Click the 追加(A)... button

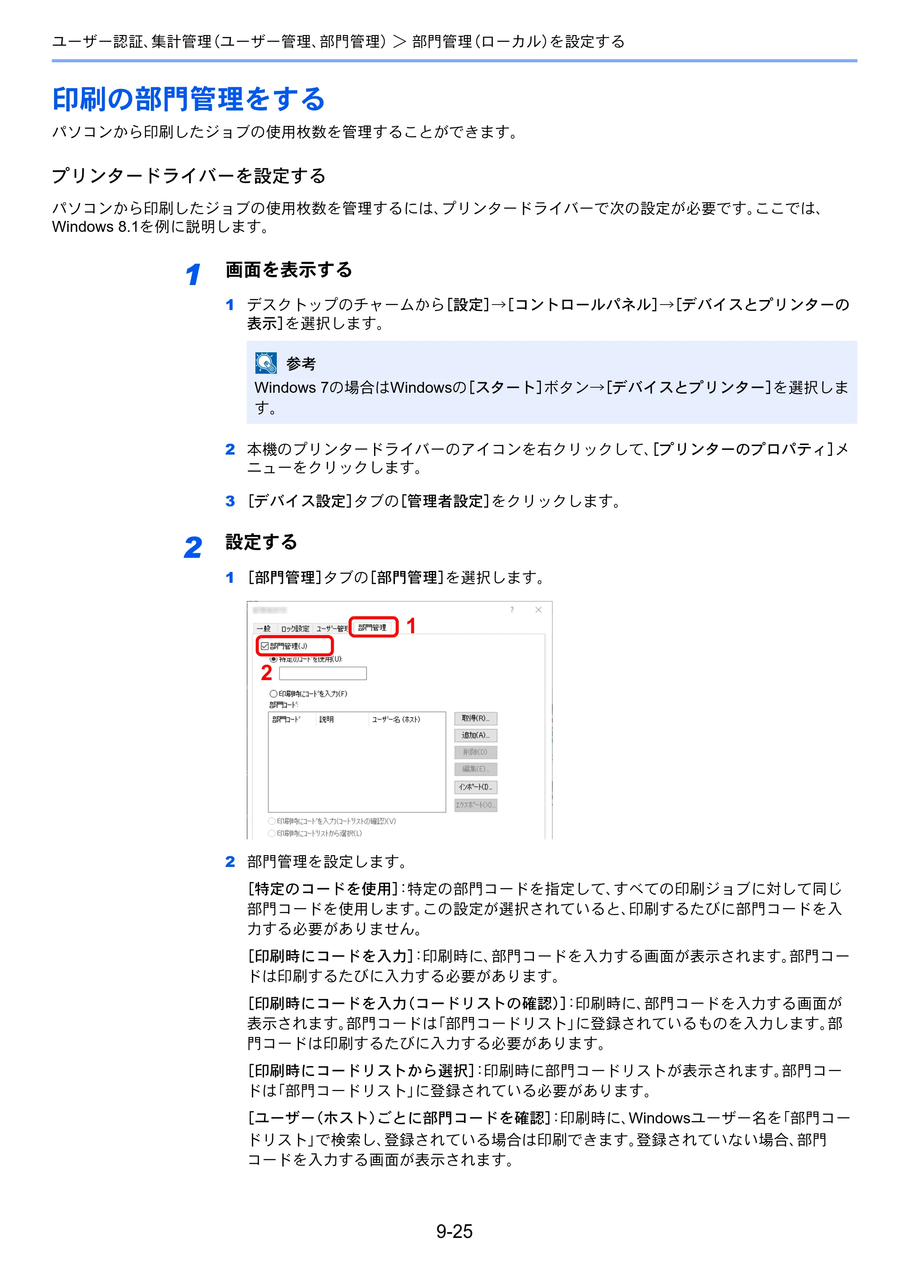coord(476,736)
